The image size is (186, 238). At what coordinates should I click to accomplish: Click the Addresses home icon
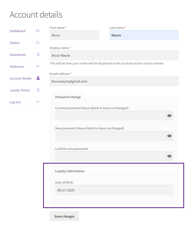38,66
